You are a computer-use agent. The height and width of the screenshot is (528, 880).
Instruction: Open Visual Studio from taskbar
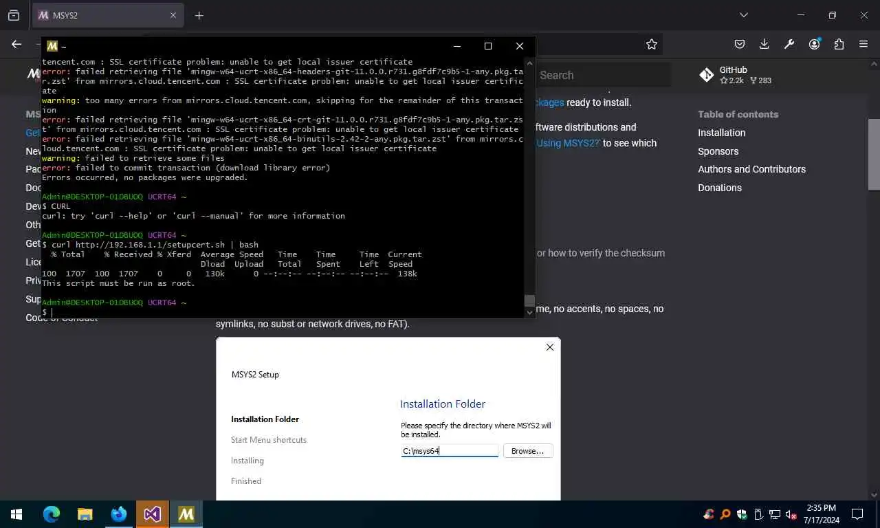153,514
